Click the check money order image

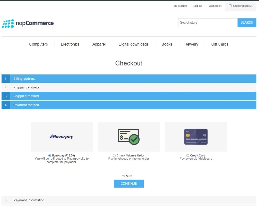pyautogui.click(x=129, y=137)
